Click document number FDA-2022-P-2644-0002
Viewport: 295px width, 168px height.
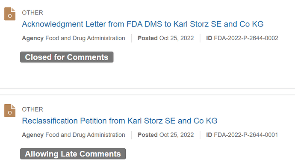[x=246, y=38]
